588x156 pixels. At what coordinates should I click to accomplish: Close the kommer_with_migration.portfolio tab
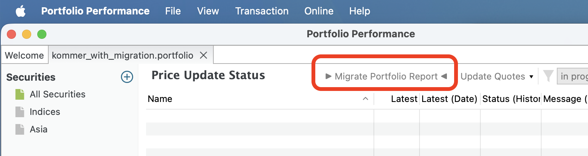coord(203,56)
